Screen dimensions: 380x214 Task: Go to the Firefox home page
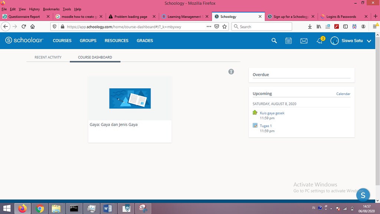33,27
